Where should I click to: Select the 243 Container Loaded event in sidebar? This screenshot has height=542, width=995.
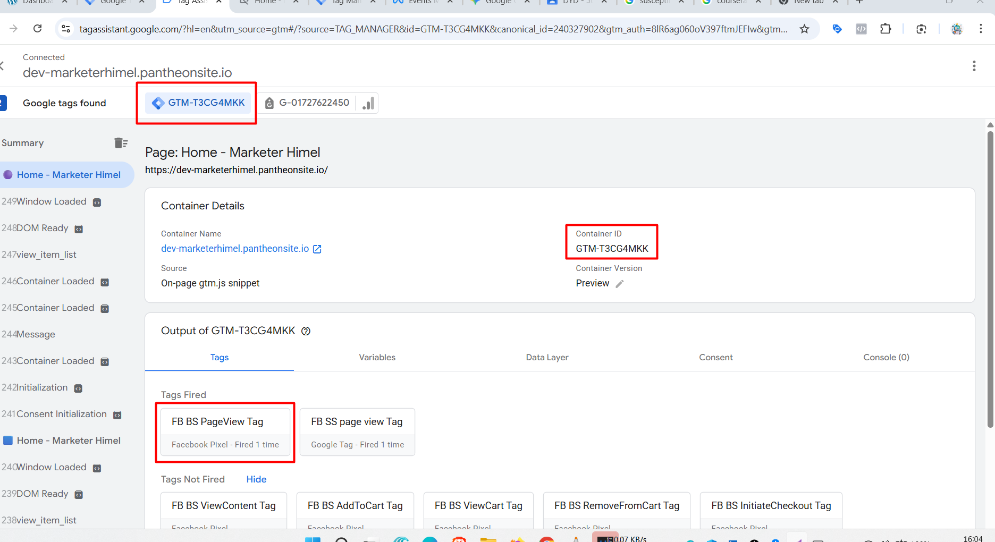[55, 360]
